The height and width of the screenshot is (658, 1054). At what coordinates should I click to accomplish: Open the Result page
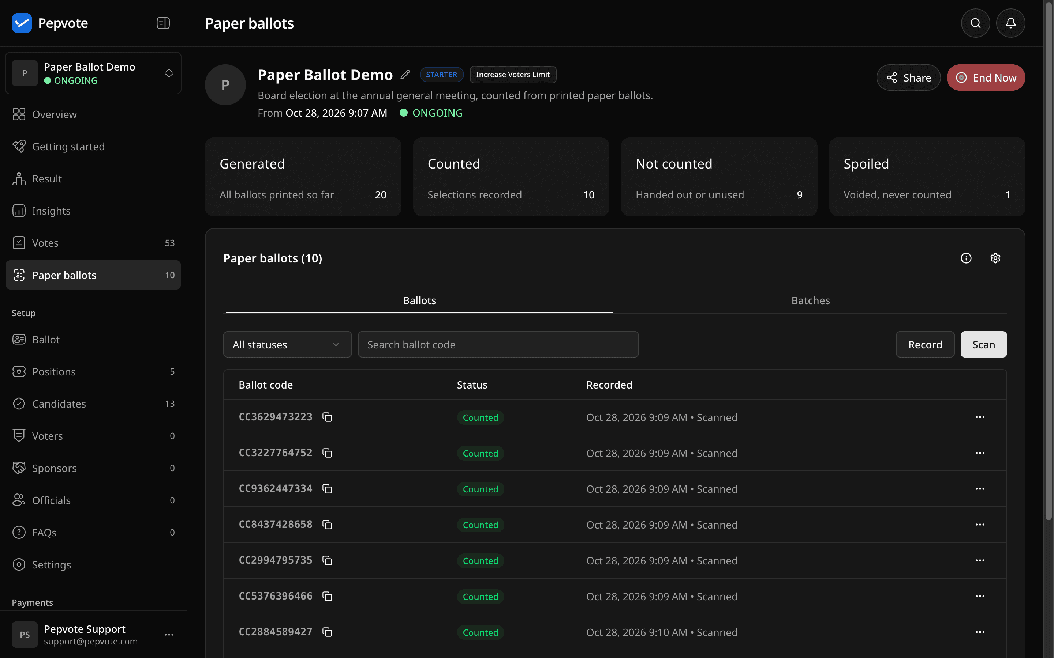coord(93,179)
